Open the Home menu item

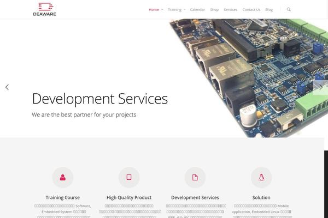tap(154, 10)
